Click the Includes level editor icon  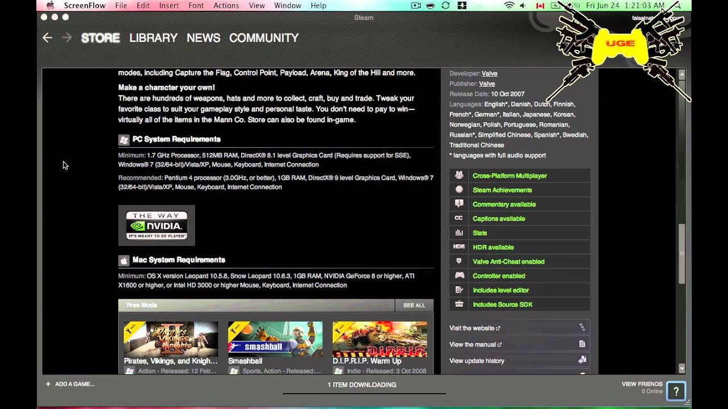click(459, 290)
